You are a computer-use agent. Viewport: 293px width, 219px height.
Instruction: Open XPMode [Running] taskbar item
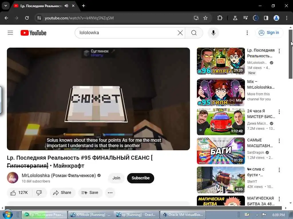click(x=91, y=215)
